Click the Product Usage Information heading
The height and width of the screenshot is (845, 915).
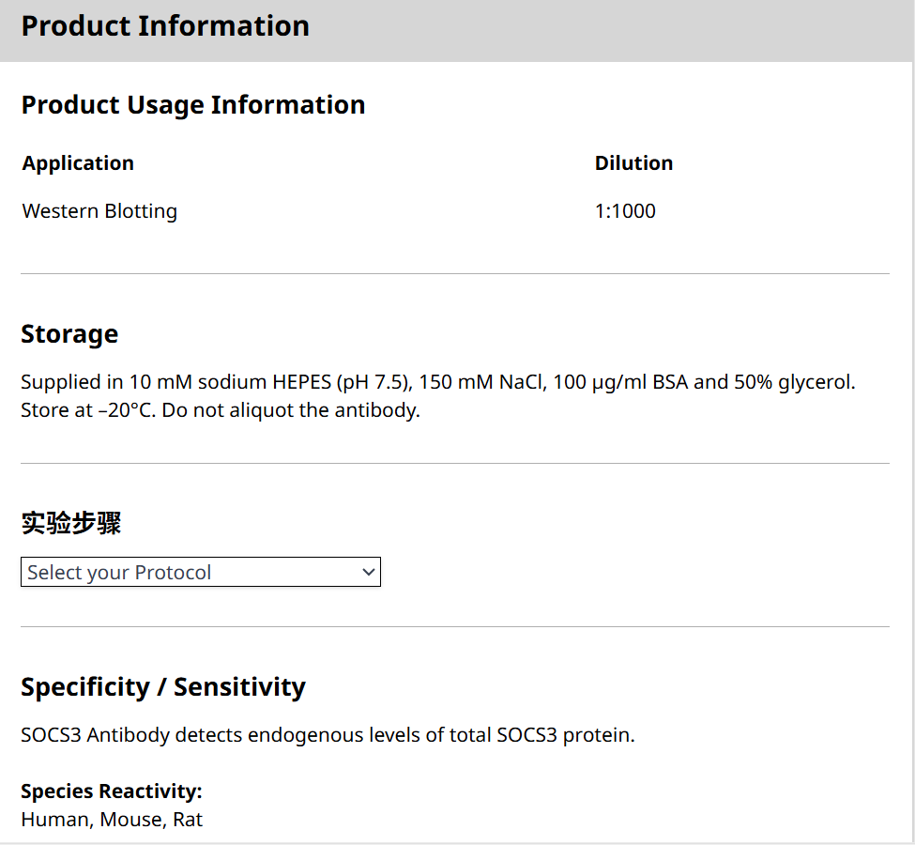pyautogui.click(x=192, y=105)
